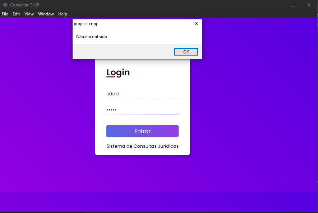This screenshot has width=318, height=213.
Task: Focus the username field containing sdad
Action: (x=142, y=94)
